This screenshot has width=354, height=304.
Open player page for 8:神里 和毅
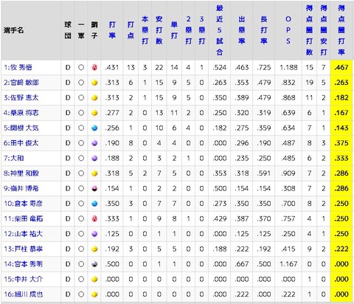tap(21, 173)
